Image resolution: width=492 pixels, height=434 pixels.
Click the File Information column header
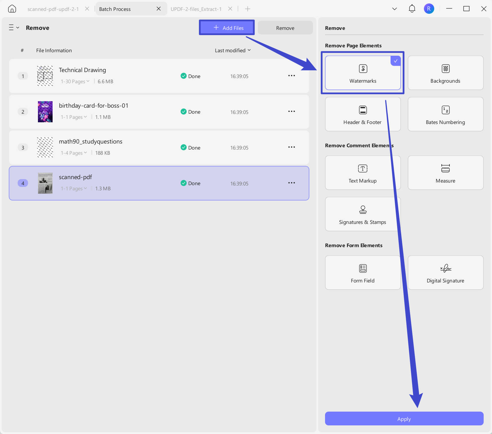pos(54,51)
